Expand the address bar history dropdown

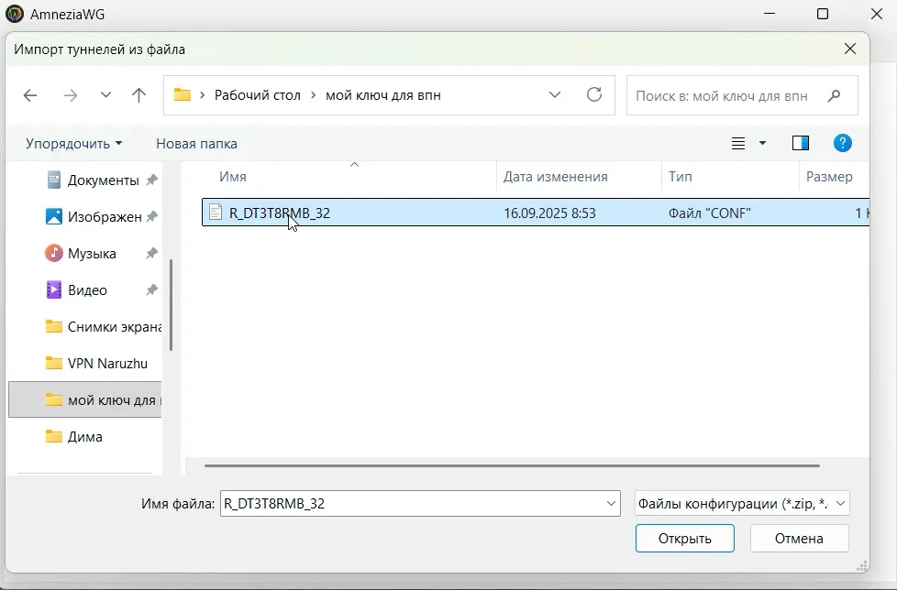click(x=555, y=95)
